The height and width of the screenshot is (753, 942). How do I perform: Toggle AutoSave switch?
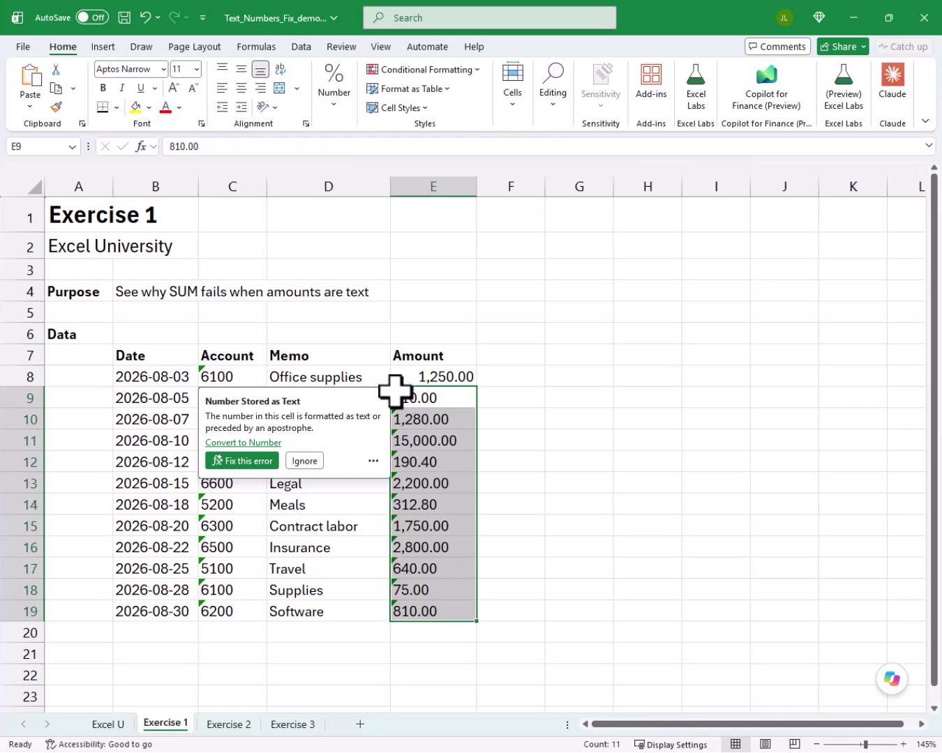click(92, 17)
